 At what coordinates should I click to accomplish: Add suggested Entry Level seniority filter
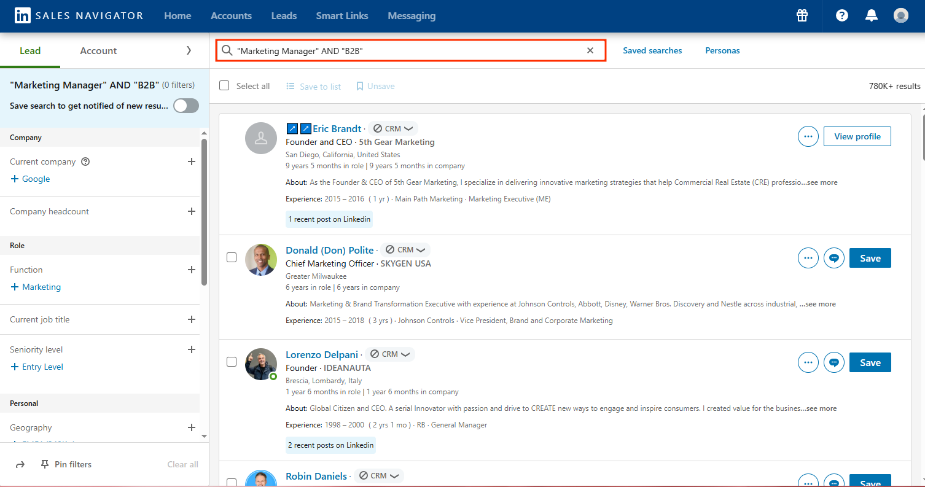click(37, 367)
